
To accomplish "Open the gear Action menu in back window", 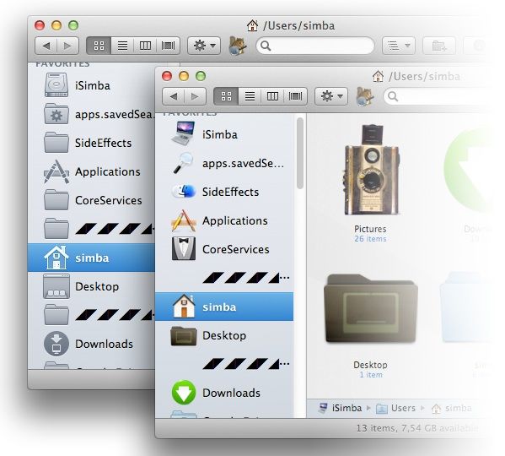I will pyautogui.click(x=204, y=46).
